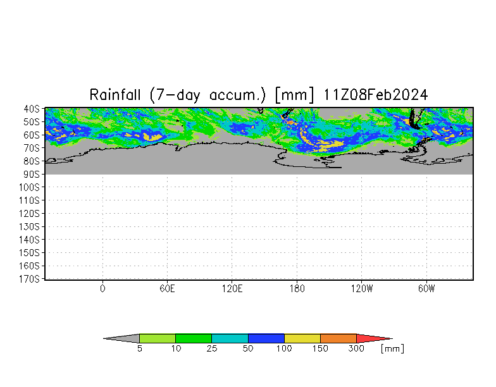Click the '180' longitude label
This screenshot has width=496, height=387.
[297, 288]
